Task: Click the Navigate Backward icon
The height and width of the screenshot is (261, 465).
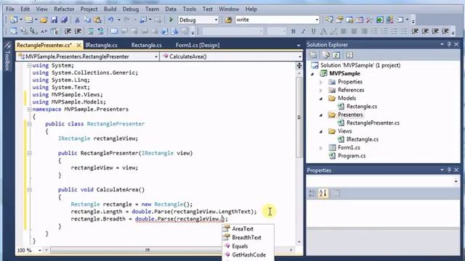Action: [144, 20]
